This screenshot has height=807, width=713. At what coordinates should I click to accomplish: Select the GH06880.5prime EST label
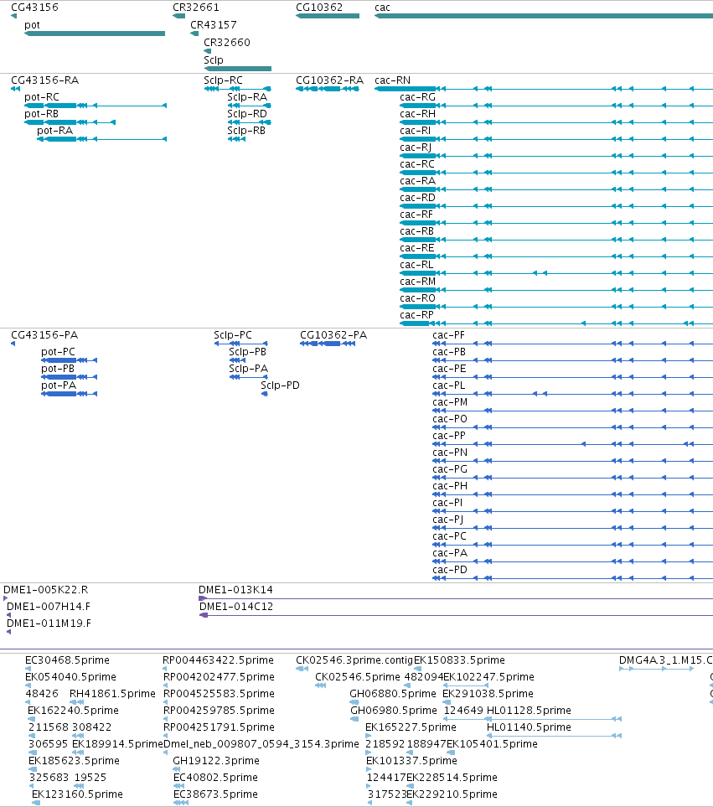pos(393,694)
